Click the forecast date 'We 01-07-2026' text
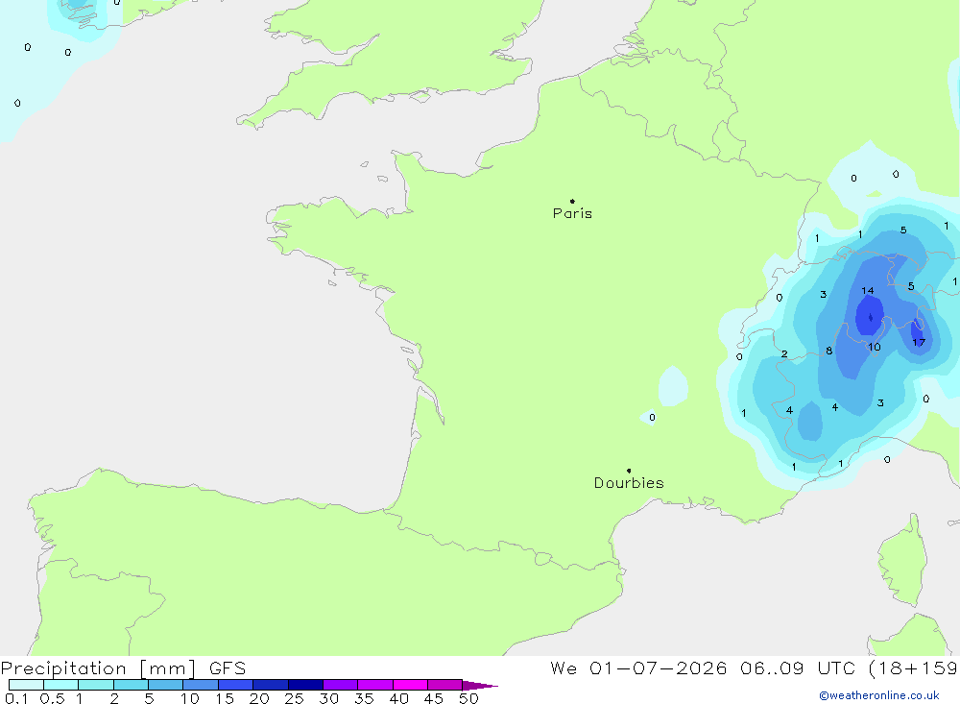 tap(638, 668)
